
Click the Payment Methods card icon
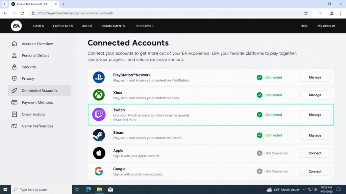coord(14,102)
